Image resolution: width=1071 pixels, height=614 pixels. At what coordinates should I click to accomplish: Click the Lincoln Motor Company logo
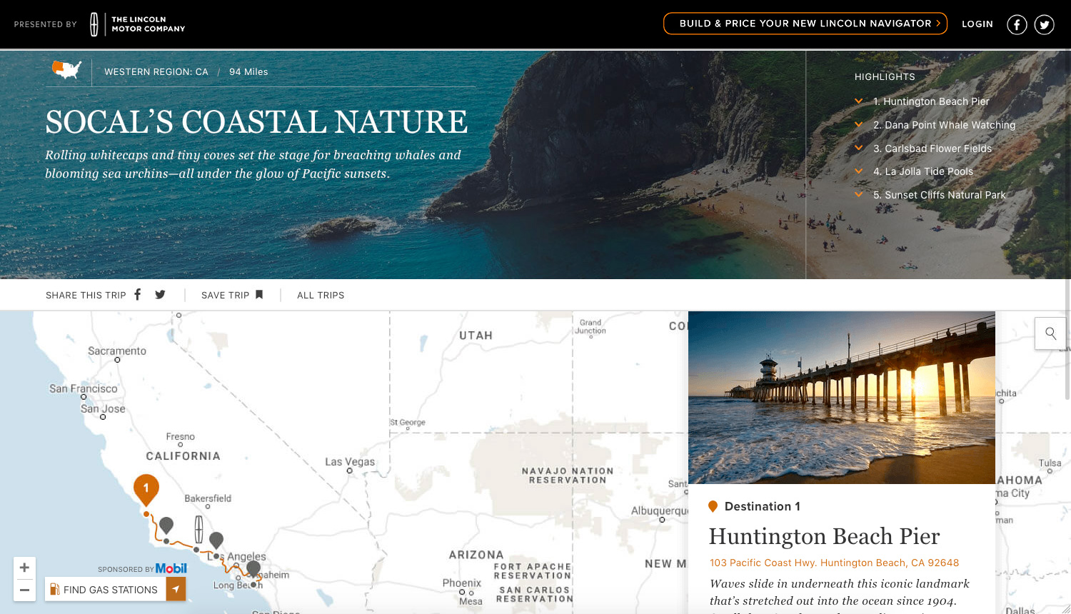[138, 24]
